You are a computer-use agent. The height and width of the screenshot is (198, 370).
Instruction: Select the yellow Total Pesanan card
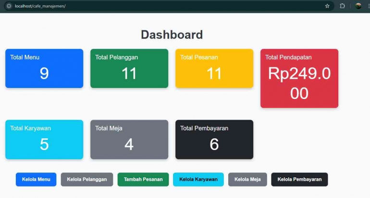(x=214, y=68)
